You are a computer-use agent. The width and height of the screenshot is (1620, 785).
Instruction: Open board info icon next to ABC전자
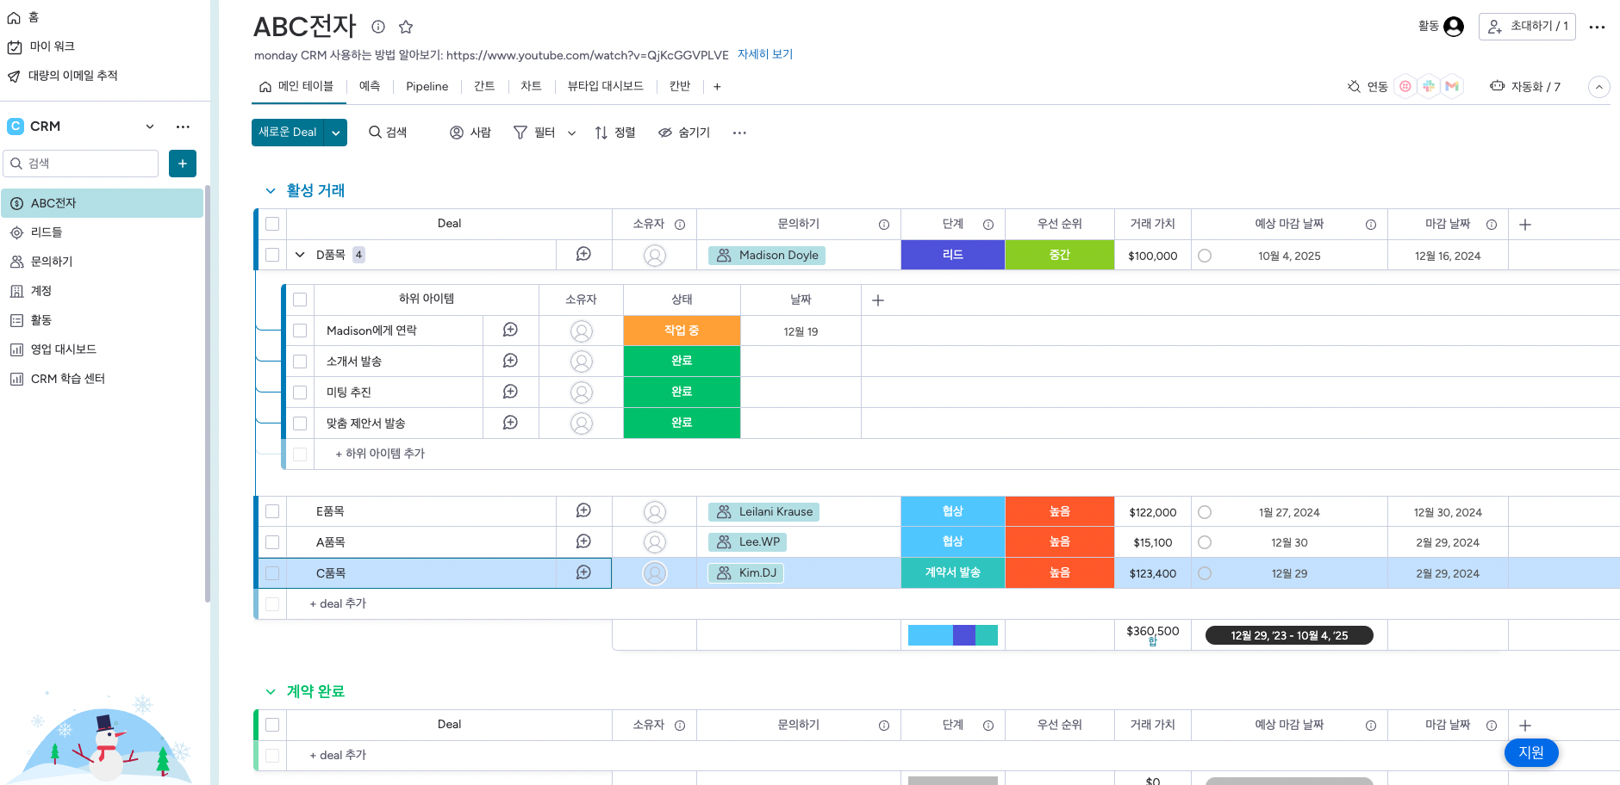click(x=378, y=27)
